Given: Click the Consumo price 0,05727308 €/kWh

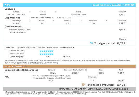Looking at the screenshot, I should click(x=79, y=15).
